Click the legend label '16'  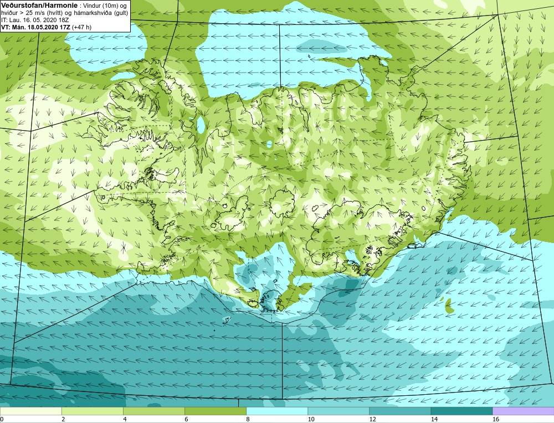tap(496, 419)
